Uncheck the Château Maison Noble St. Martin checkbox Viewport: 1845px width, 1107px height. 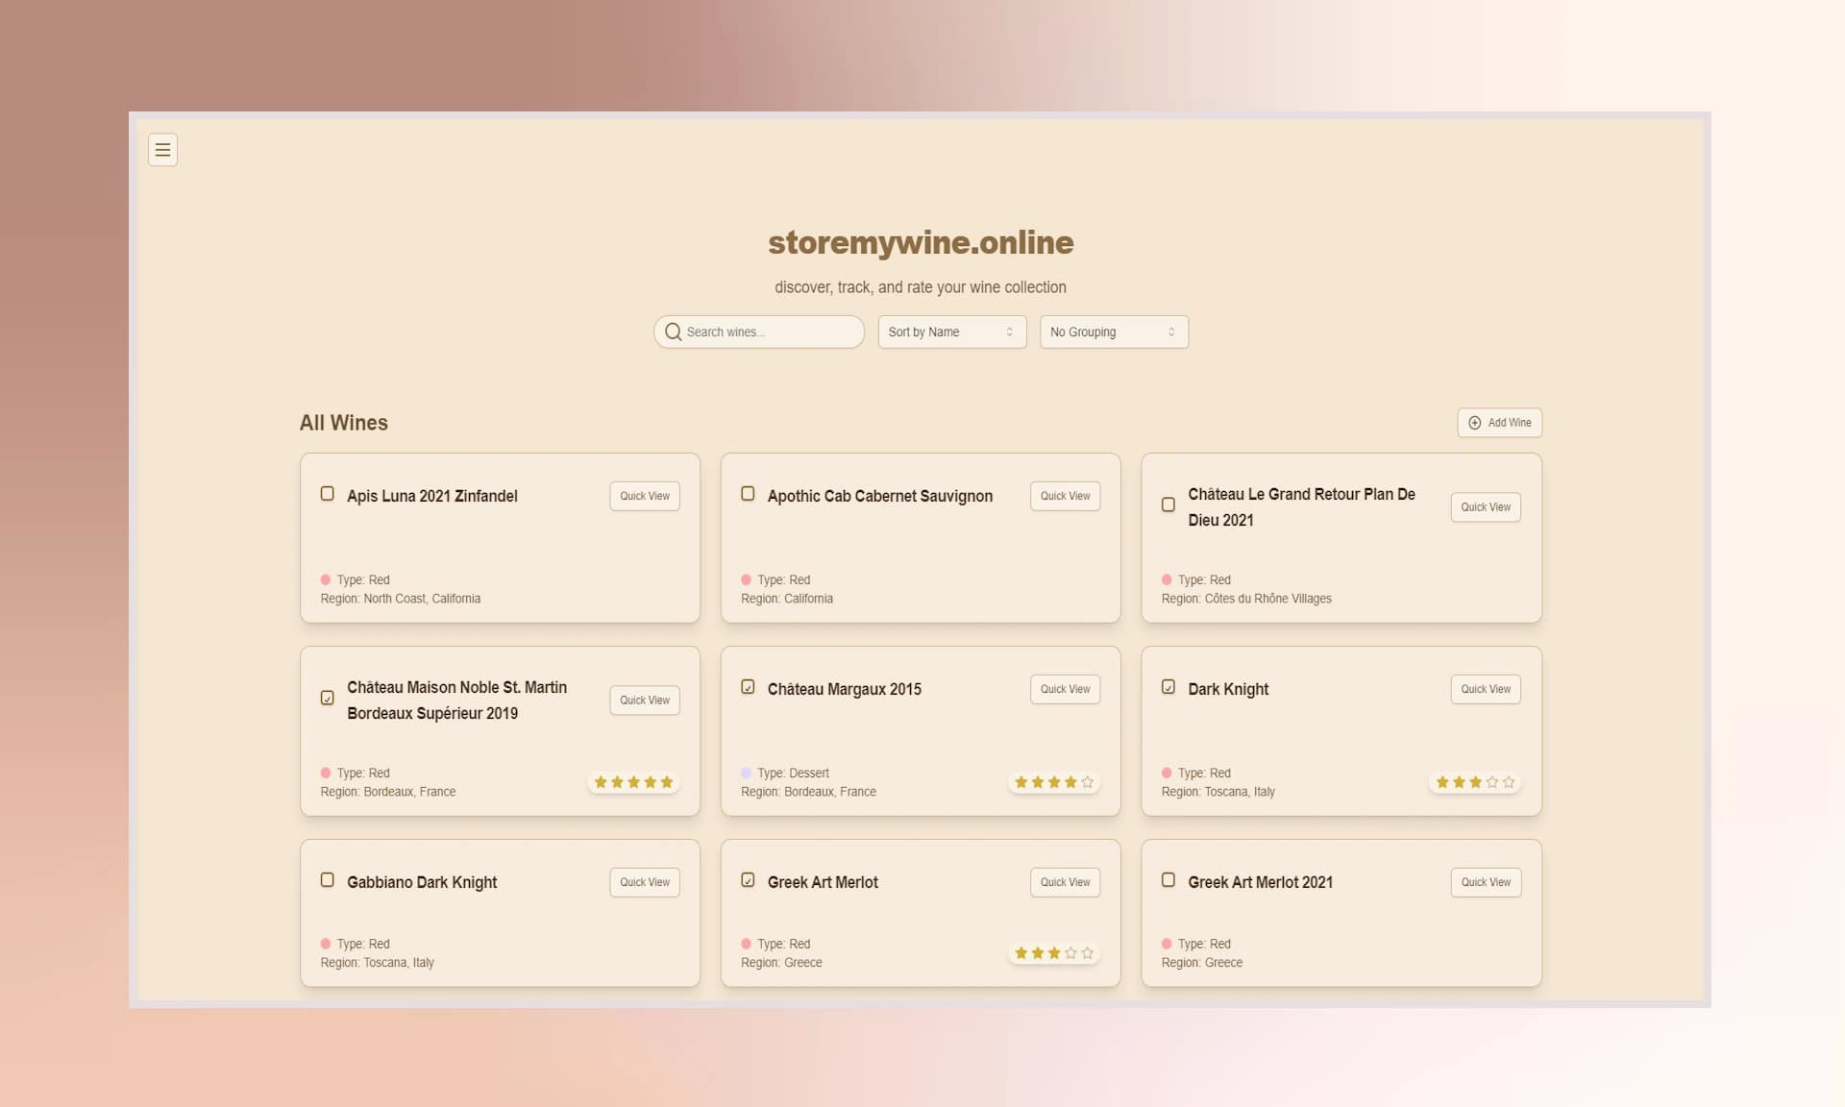327,698
